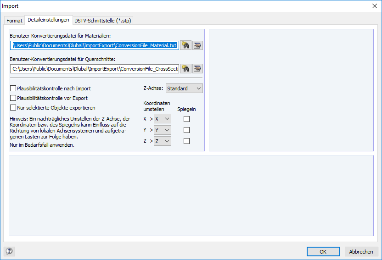This screenshot has width=382, height=260.
Task: Open the Y -> coordinate dropdown
Action: coord(163,130)
